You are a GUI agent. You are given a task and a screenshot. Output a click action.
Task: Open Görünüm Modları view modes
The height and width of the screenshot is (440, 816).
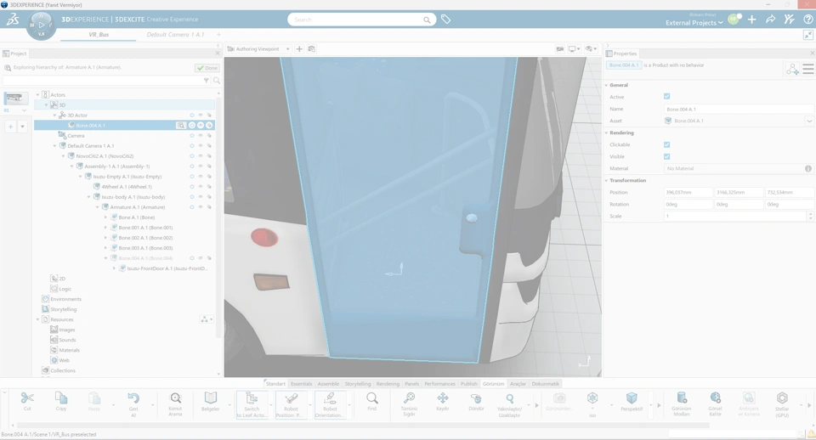[x=681, y=398]
